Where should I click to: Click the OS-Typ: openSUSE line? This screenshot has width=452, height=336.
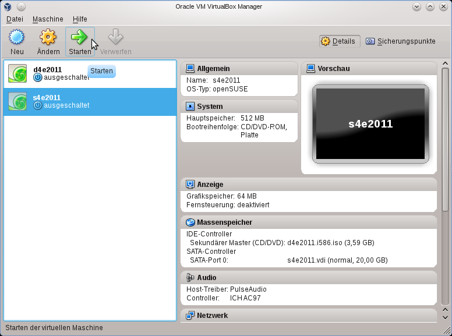pyautogui.click(x=217, y=89)
